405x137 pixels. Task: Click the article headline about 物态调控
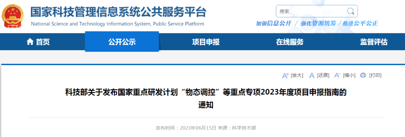[x=205, y=98]
